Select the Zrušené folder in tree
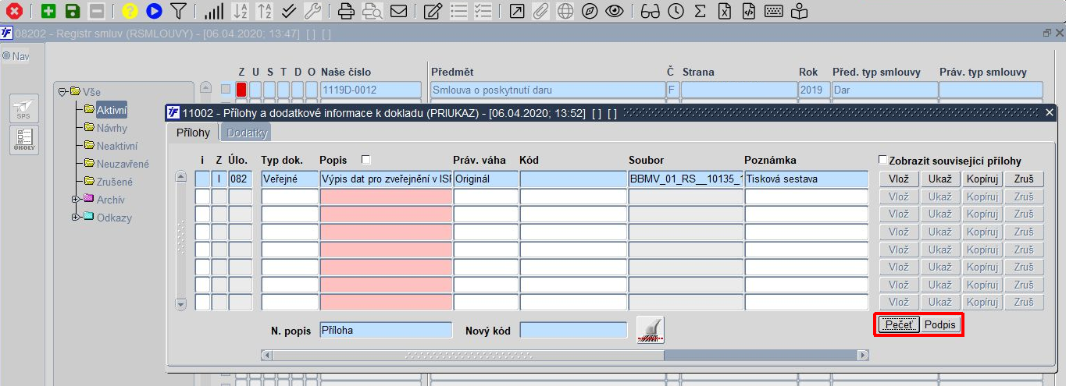1066x386 pixels. coord(114,182)
